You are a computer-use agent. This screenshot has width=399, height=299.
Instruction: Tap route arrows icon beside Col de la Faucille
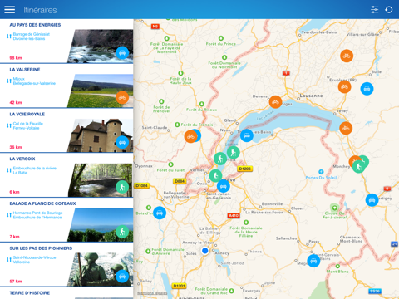(x=9, y=125)
